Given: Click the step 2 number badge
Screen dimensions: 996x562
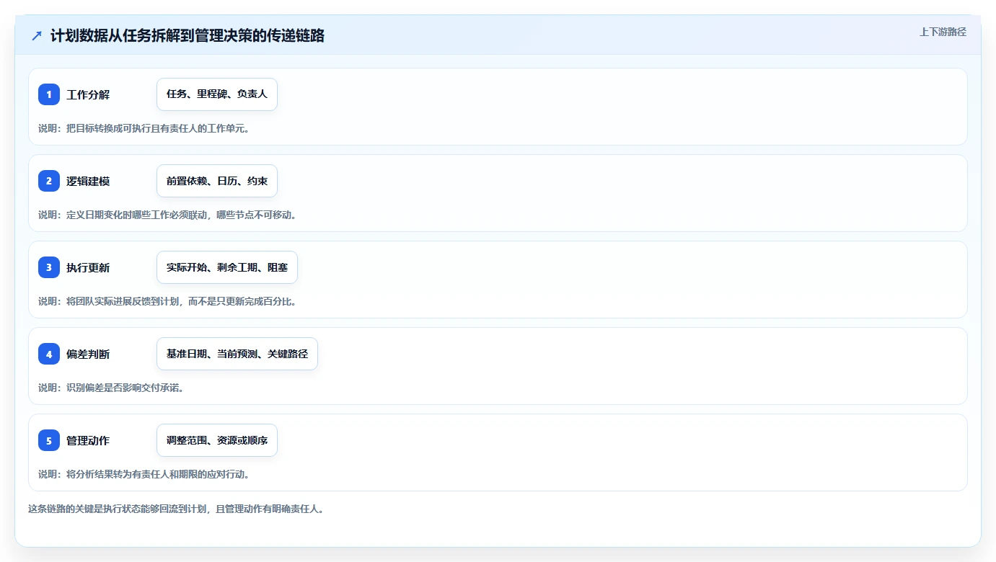Looking at the screenshot, I should (x=49, y=181).
